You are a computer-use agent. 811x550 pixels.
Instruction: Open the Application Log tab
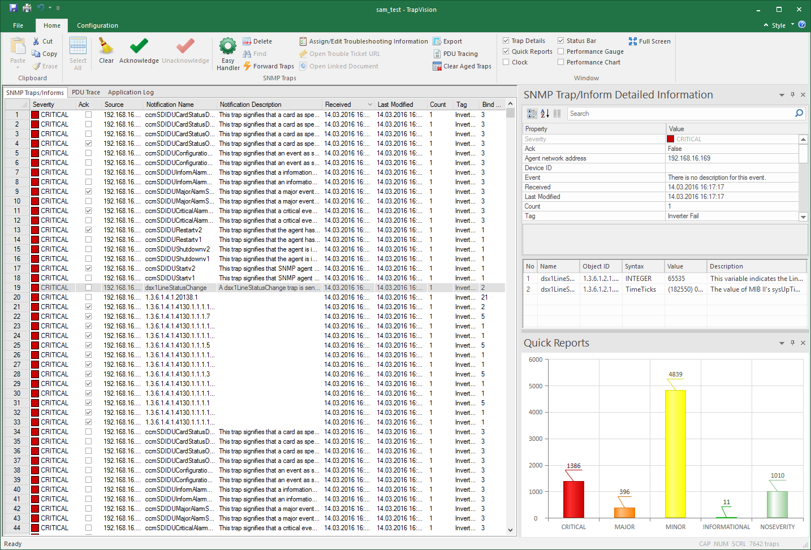131,92
